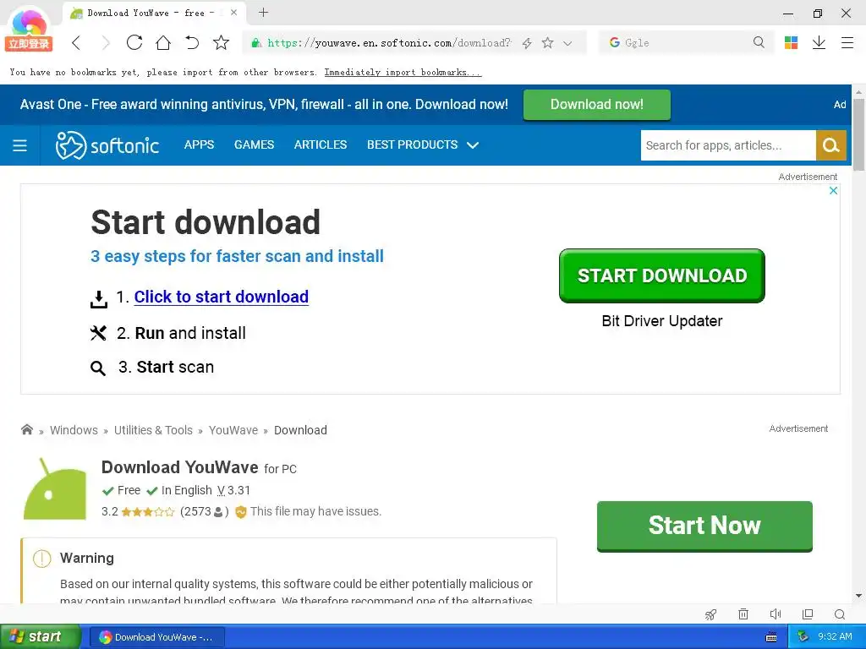Click the rocket accelerator icon in status bar
866x649 pixels.
point(710,614)
